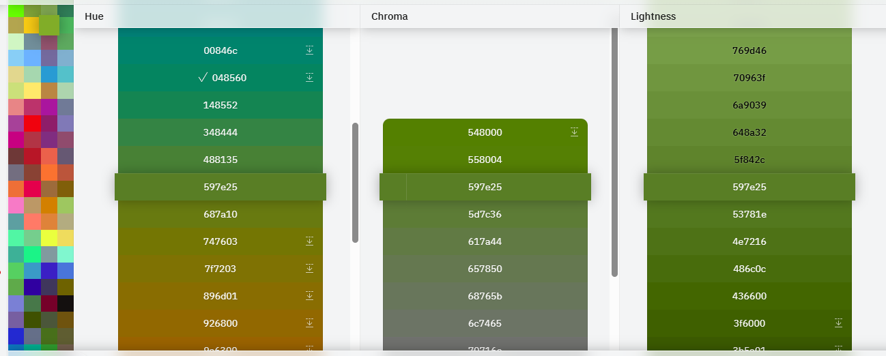Click the arrow icon next to 926800
The height and width of the screenshot is (356, 886).
[x=309, y=323]
